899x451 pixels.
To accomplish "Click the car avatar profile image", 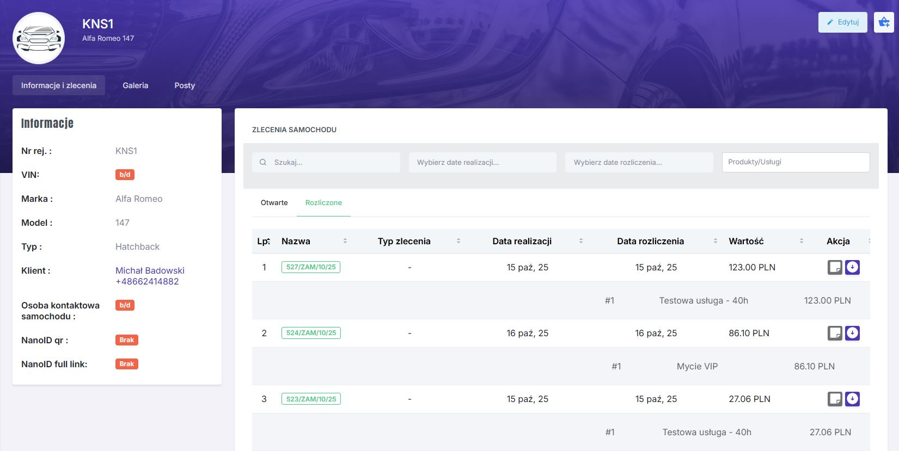I will [x=39, y=39].
